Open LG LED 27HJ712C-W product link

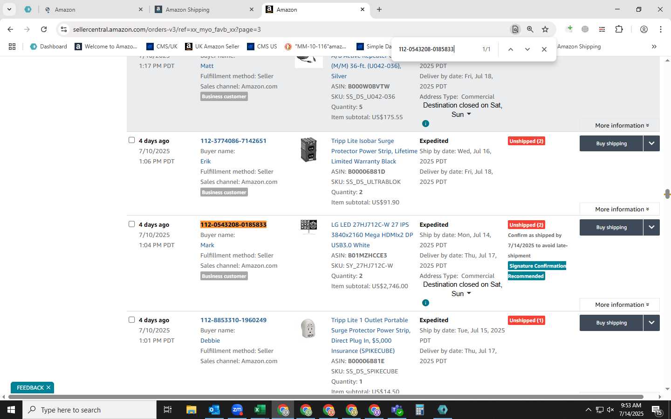372,235
